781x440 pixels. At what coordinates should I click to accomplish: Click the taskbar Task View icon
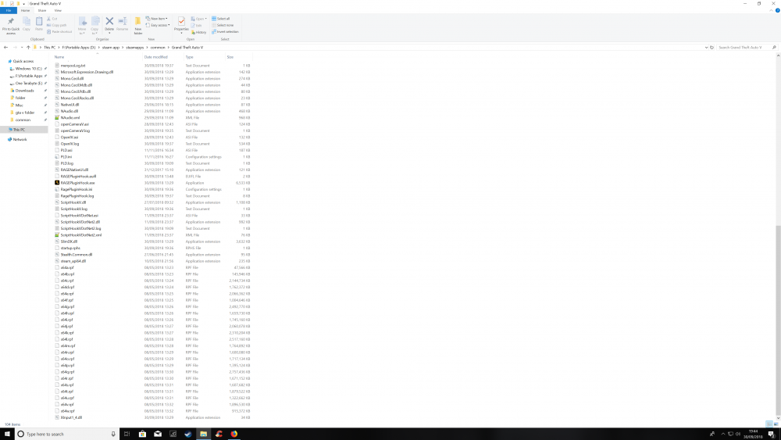pyautogui.click(x=127, y=434)
